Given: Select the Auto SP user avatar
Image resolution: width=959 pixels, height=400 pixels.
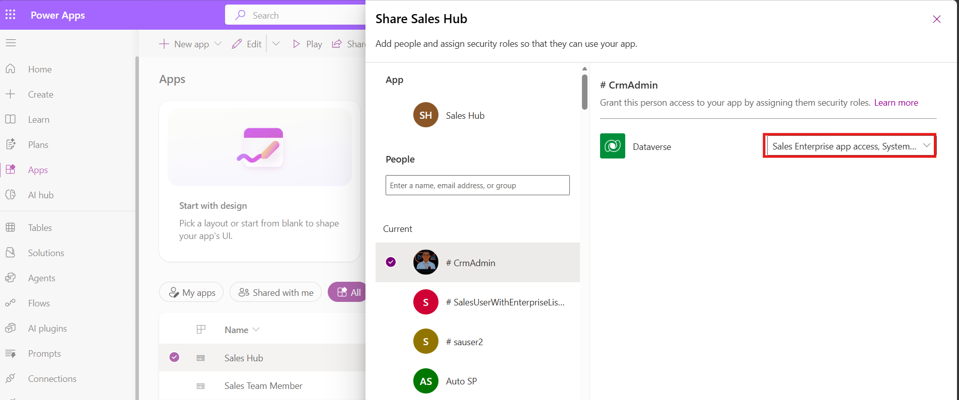Looking at the screenshot, I should click(x=426, y=381).
